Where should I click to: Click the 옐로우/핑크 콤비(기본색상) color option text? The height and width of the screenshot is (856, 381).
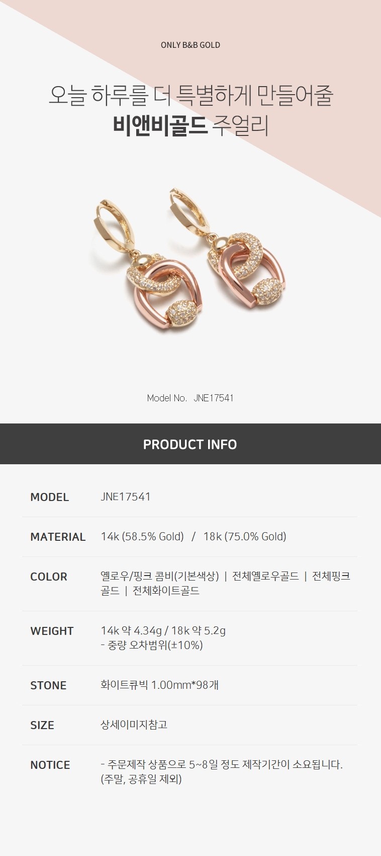pos(160,576)
